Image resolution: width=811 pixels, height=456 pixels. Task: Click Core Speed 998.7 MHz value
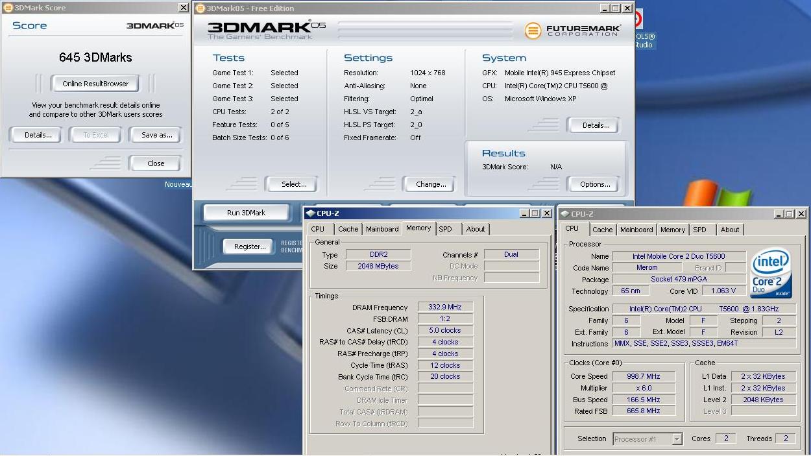point(644,376)
